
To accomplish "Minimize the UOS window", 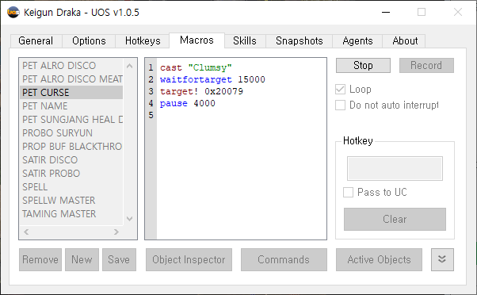I will pyautogui.click(x=386, y=12).
